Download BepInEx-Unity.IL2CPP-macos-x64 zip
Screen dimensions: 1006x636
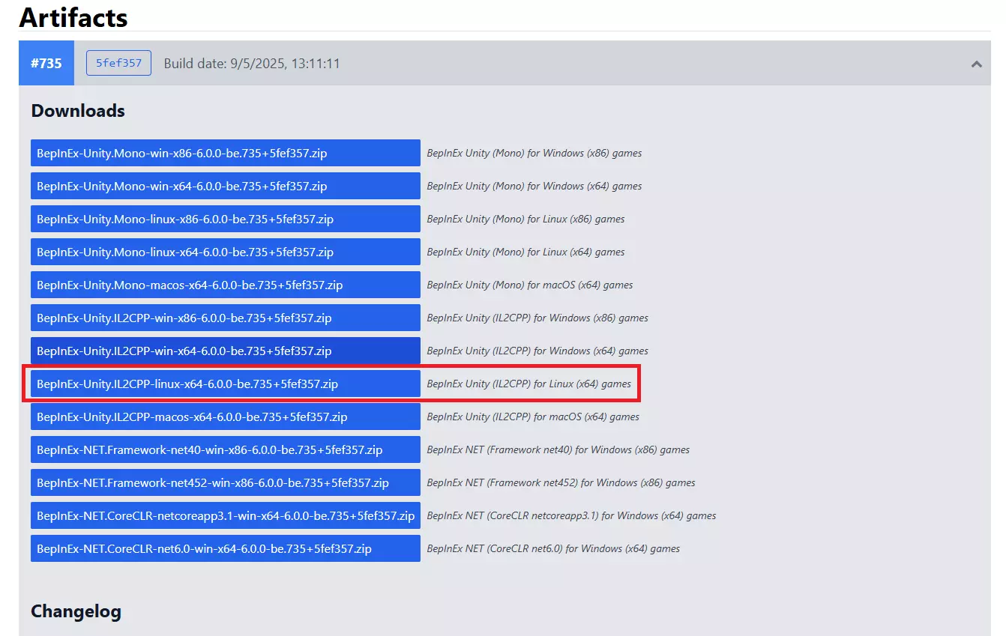pyautogui.click(x=226, y=417)
